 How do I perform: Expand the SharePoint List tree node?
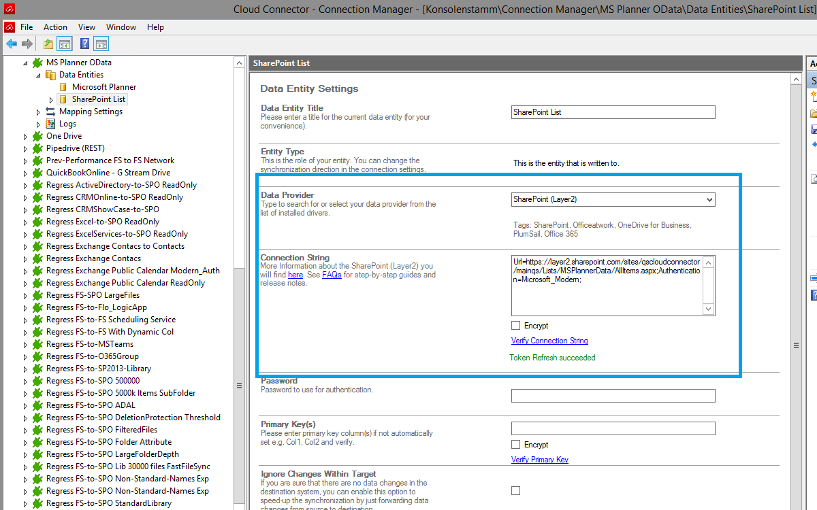point(51,99)
